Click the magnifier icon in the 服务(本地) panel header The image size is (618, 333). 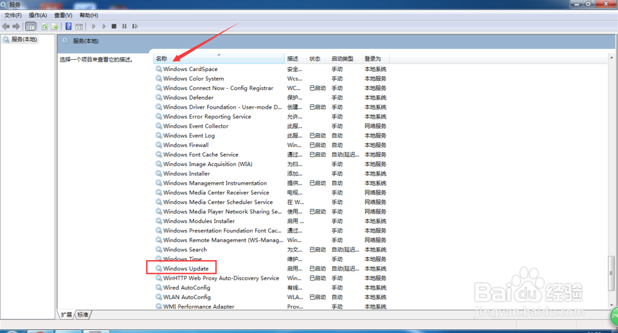pyautogui.click(x=66, y=41)
